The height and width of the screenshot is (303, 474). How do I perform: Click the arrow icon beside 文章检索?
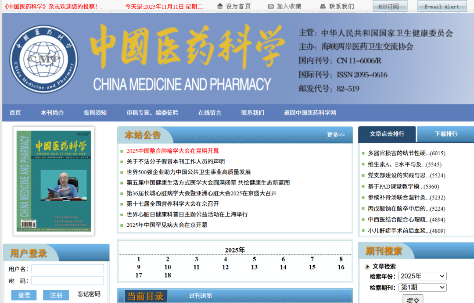click(x=367, y=267)
